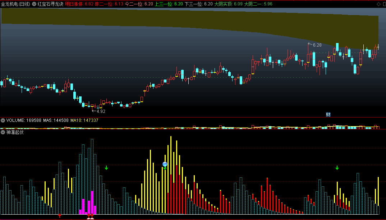Click the 上三一位: 6.20 value
386x220 pixels.
(169, 4)
